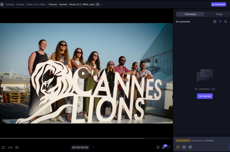Enter fullscreen mode

(x=169, y=148)
